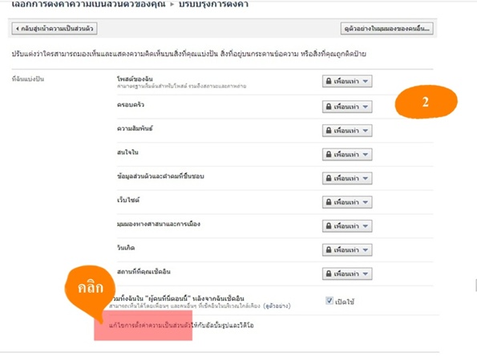Click lock icon in ครอบครัว row

(x=329, y=107)
